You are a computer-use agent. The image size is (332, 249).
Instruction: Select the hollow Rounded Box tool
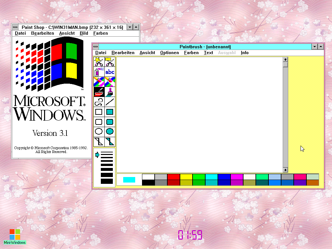coord(99,122)
